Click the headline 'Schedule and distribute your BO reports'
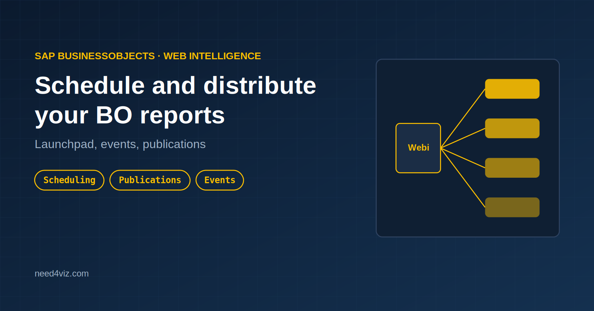 [175, 100]
